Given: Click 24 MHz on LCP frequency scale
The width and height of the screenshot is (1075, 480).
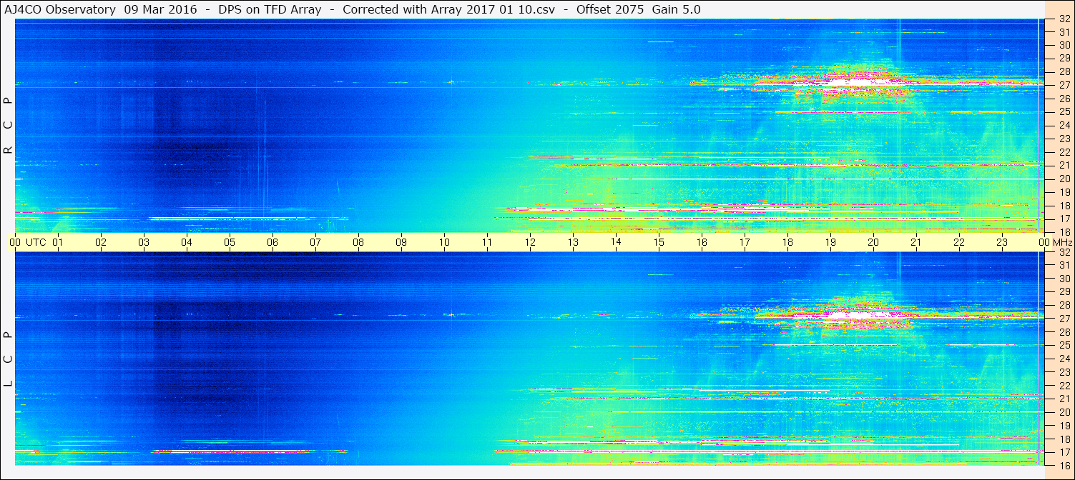Looking at the screenshot, I should 1064,359.
